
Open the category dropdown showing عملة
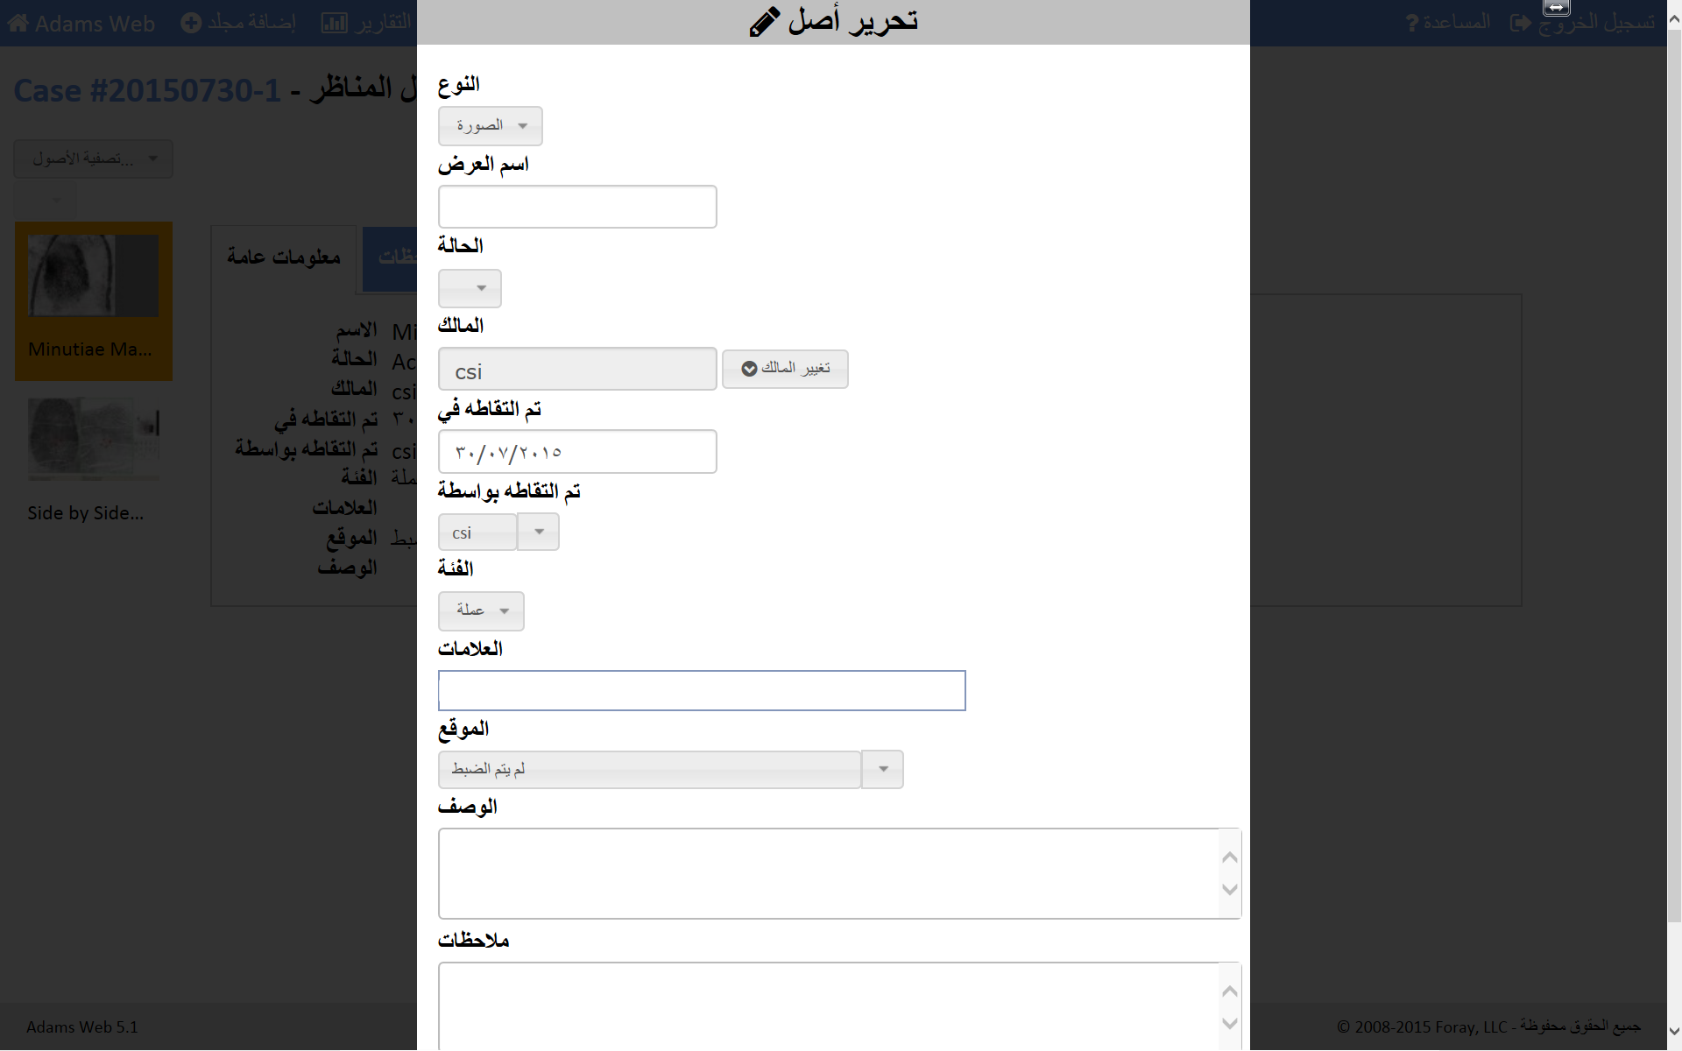pos(481,610)
